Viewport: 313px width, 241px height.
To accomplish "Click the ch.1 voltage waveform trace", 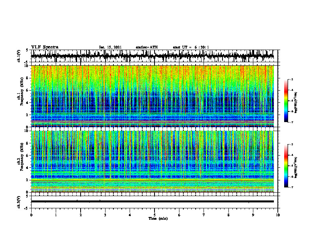I will [x=153, y=56].
